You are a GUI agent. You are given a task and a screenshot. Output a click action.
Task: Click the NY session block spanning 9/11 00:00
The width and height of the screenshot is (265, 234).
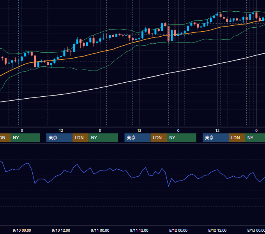[103, 138]
